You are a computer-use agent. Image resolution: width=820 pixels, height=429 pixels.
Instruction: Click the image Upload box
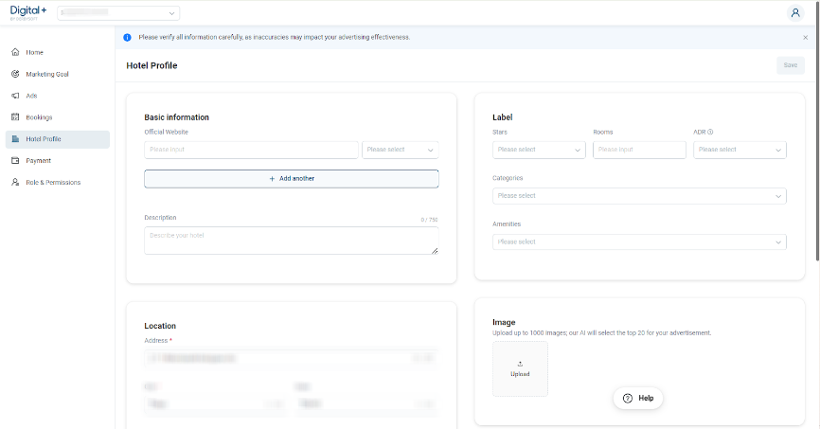pyautogui.click(x=520, y=368)
